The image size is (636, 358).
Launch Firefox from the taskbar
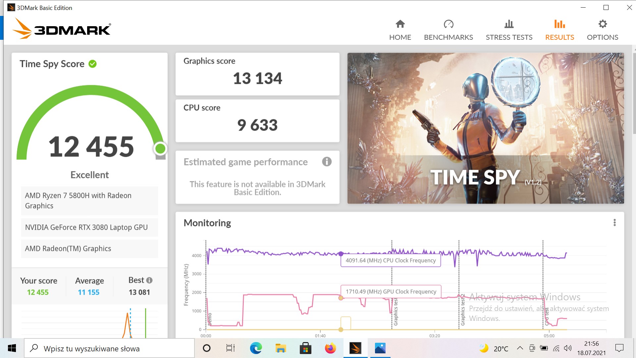(330, 348)
